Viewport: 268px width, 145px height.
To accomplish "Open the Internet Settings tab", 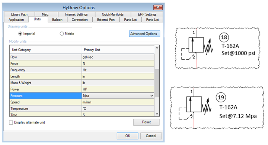I will (76, 14).
